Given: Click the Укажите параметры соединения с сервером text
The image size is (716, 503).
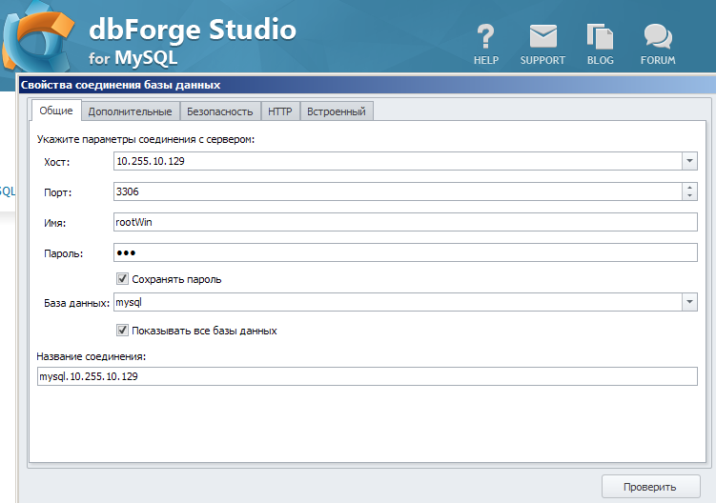Looking at the screenshot, I should (146, 139).
